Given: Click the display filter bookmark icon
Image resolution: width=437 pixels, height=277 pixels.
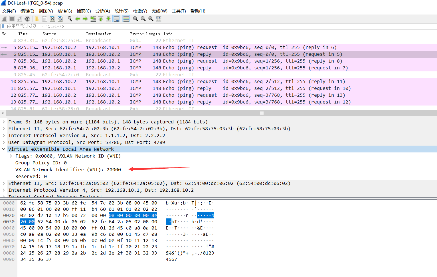Looking at the screenshot, I should tap(3, 26).
